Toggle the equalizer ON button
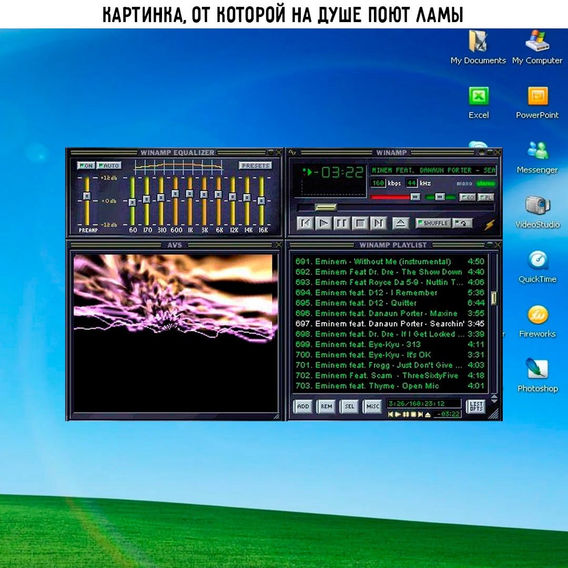This screenshot has height=568, width=568. coord(86,166)
